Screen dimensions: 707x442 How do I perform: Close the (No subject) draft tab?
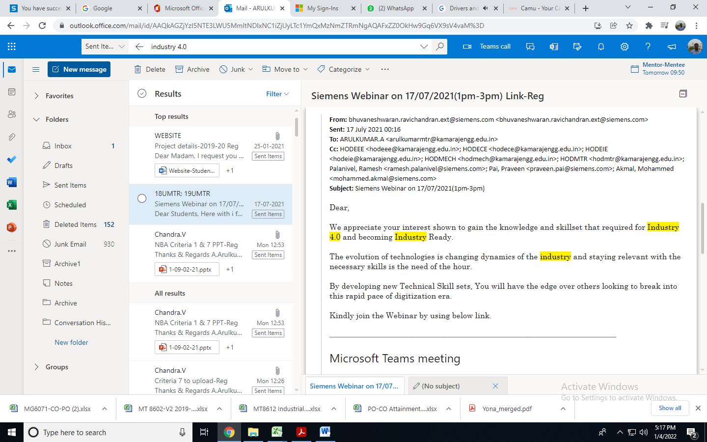coord(495,386)
